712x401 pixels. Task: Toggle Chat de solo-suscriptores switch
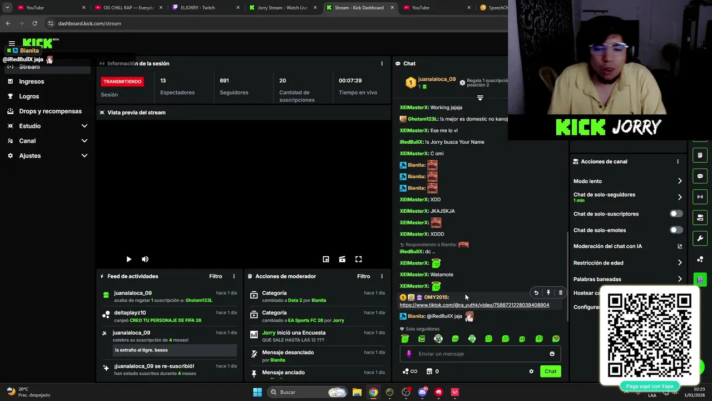tap(676, 214)
